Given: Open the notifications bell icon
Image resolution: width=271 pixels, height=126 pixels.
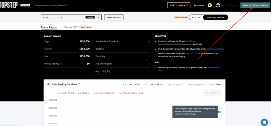Looking at the screenshot, I should pyautogui.click(x=210, y=5).
